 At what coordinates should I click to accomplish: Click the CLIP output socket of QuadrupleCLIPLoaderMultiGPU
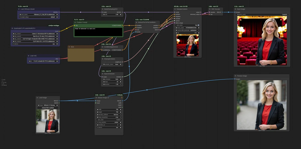tap(59, 31)
